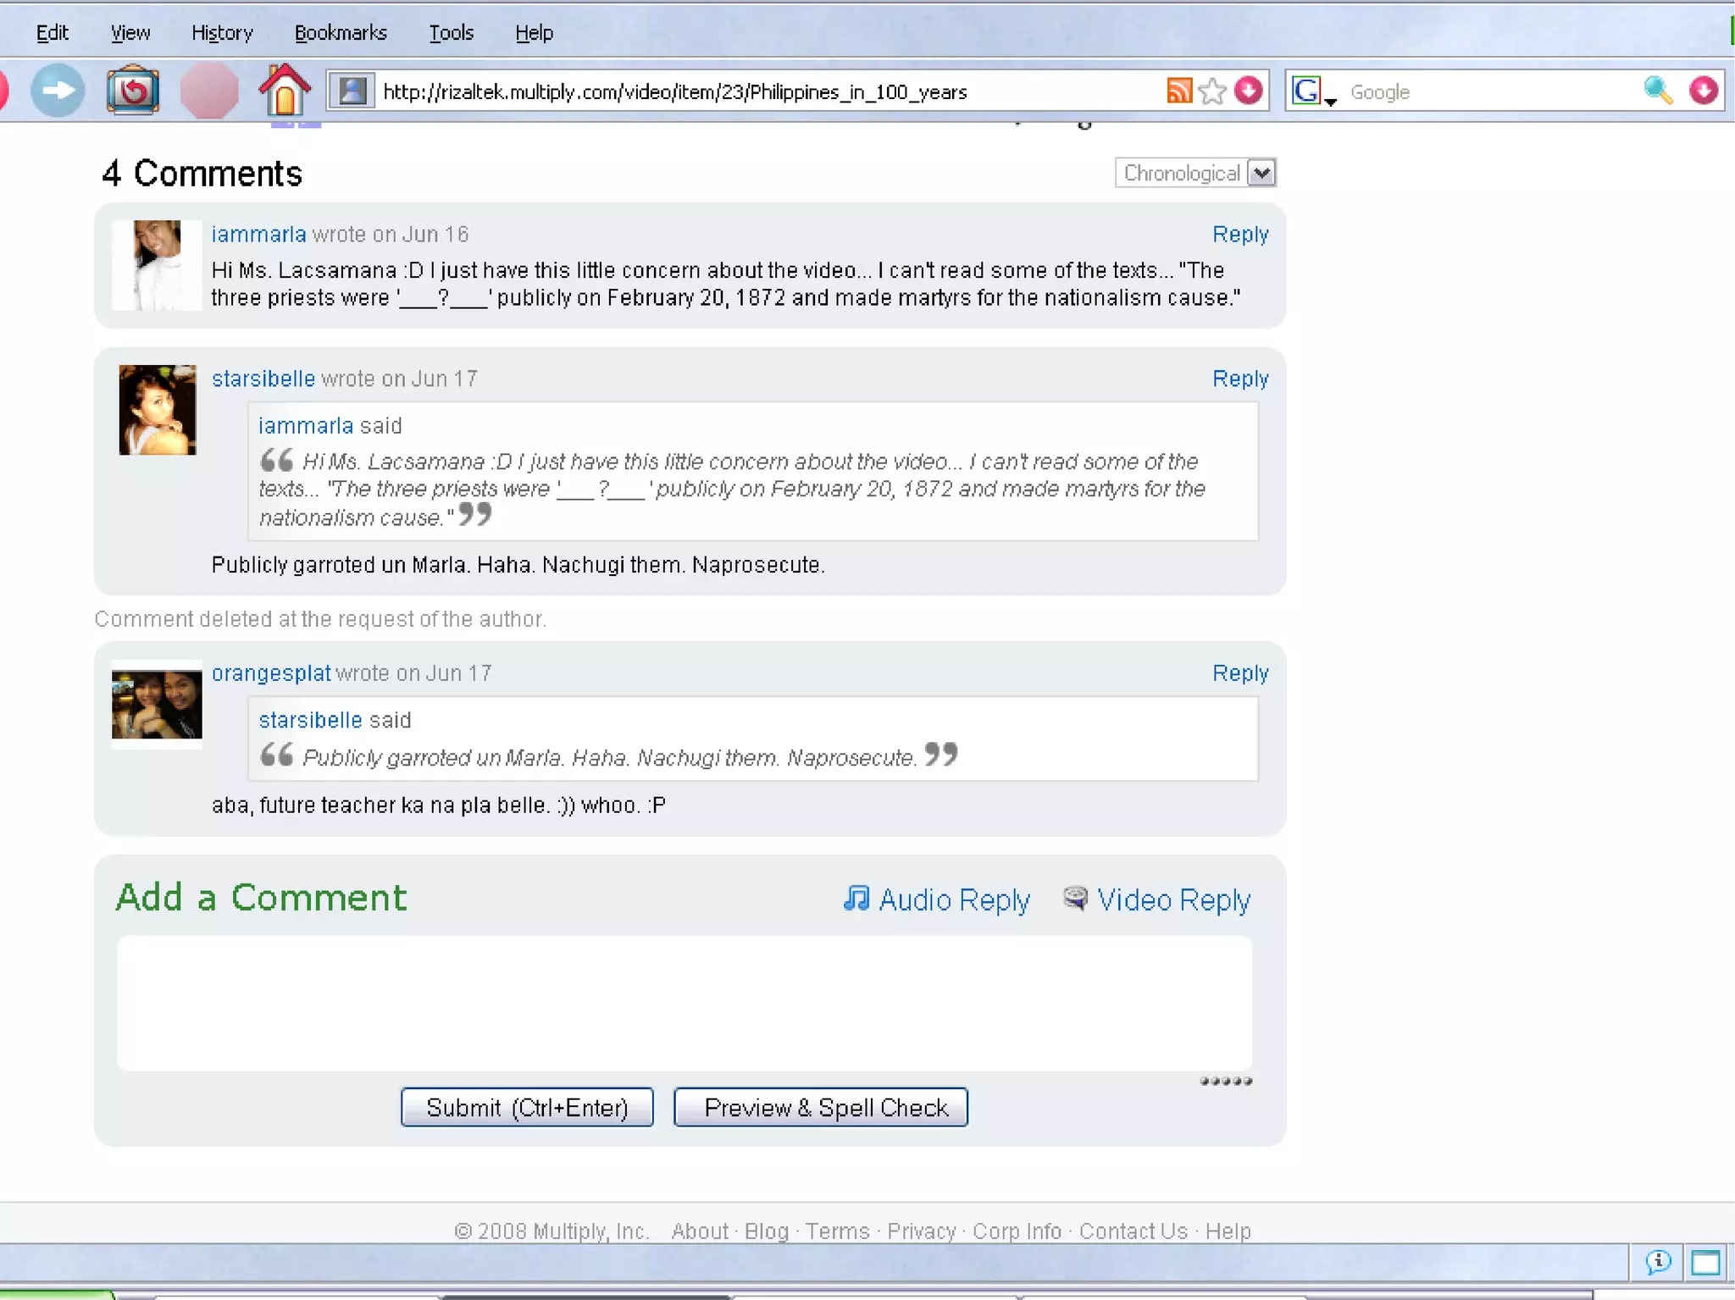Click inside the Add a Comment text box
Viewport: 1735px width, 1300px height.
[683, 1003]
